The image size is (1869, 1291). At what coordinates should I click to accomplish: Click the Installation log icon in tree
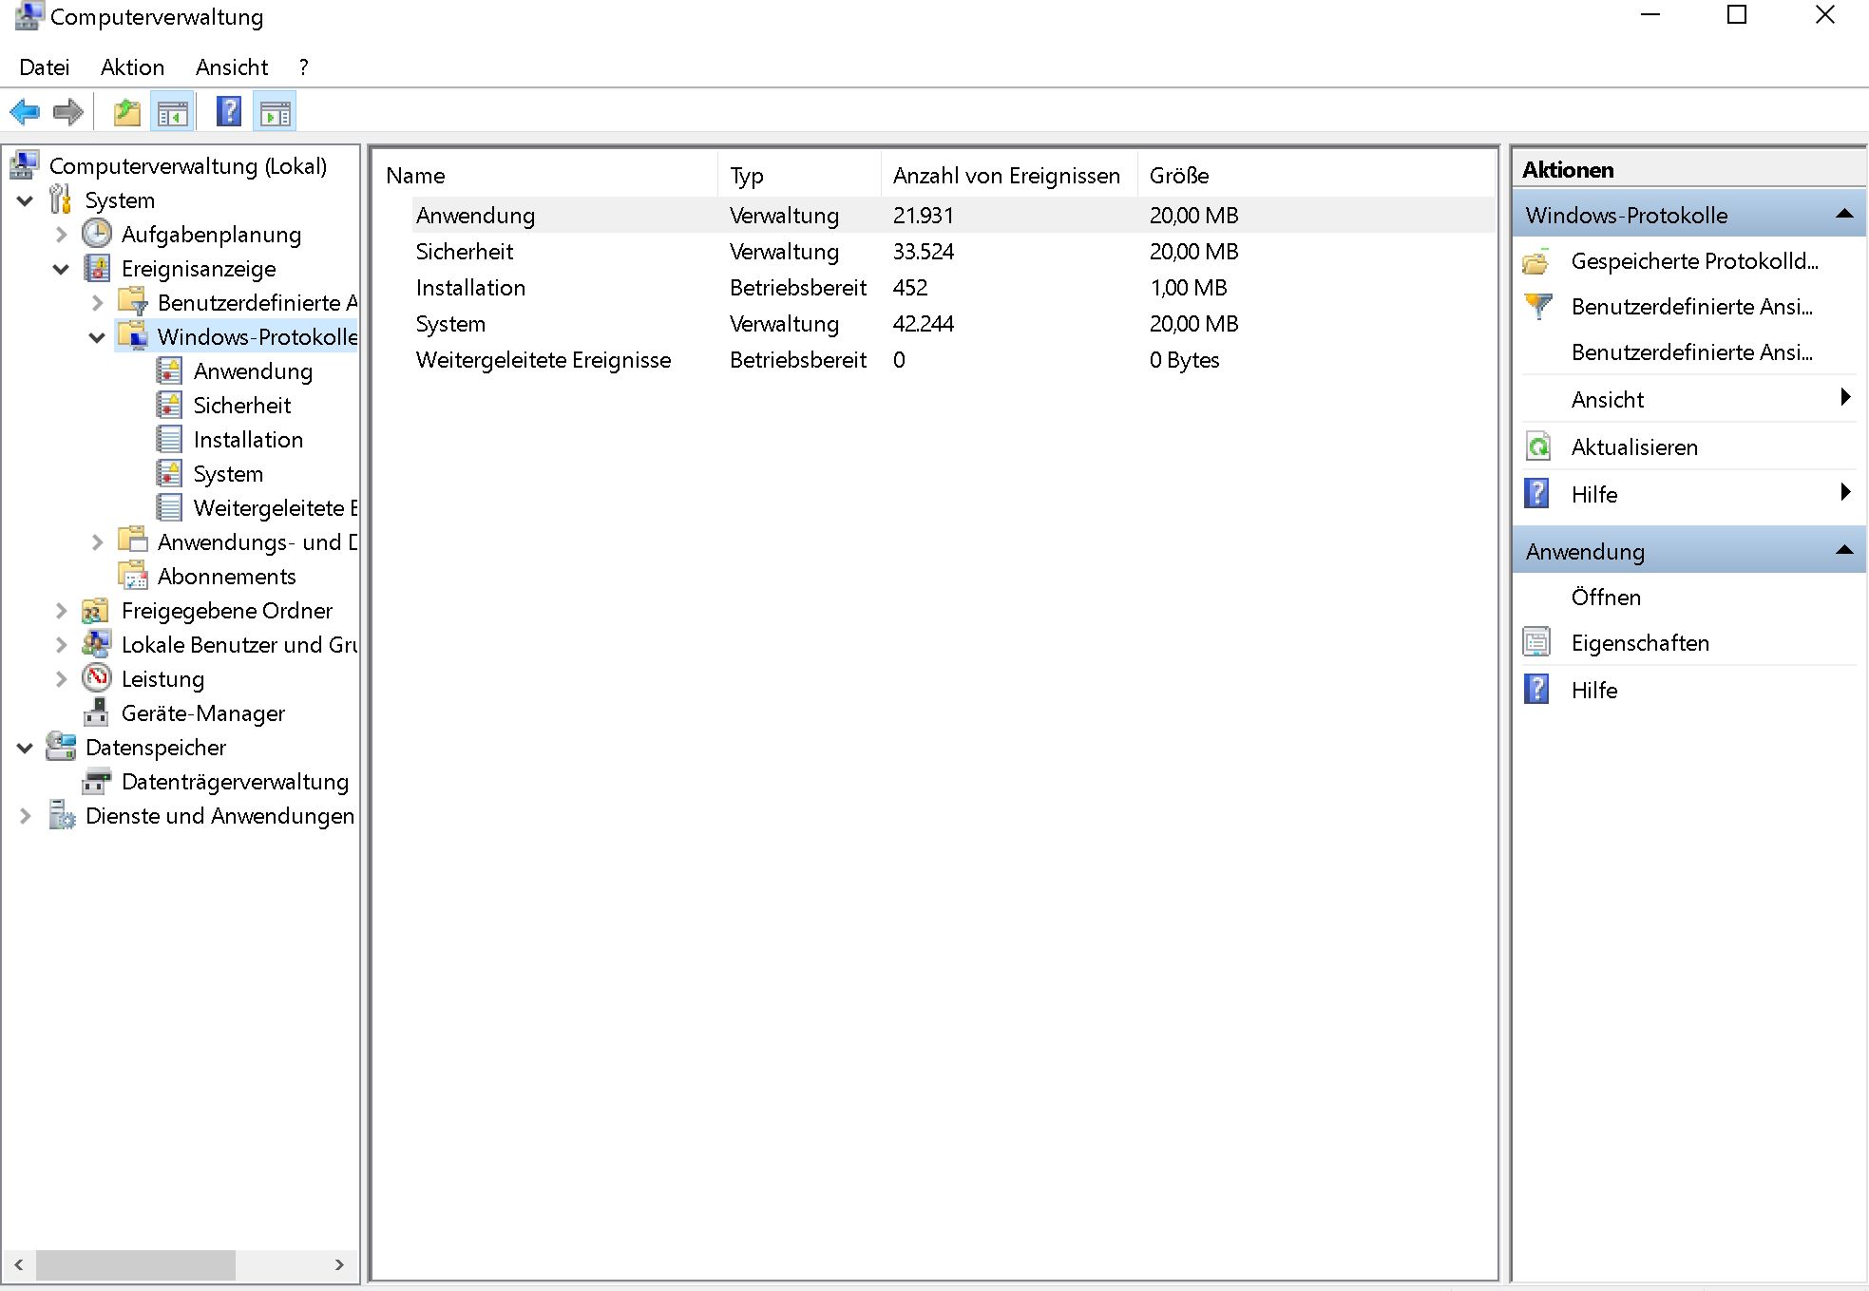tap(169, 439)
